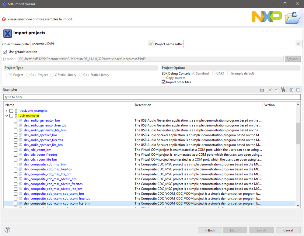The height and width of the screenshot is (236, 304).
Task: Click the Finish button
Action: coord(261,230)
